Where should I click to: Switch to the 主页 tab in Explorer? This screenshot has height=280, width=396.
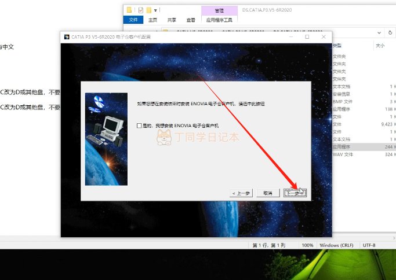(152, 20)
